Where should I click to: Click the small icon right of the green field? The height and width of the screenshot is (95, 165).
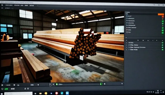coord(105,84)
